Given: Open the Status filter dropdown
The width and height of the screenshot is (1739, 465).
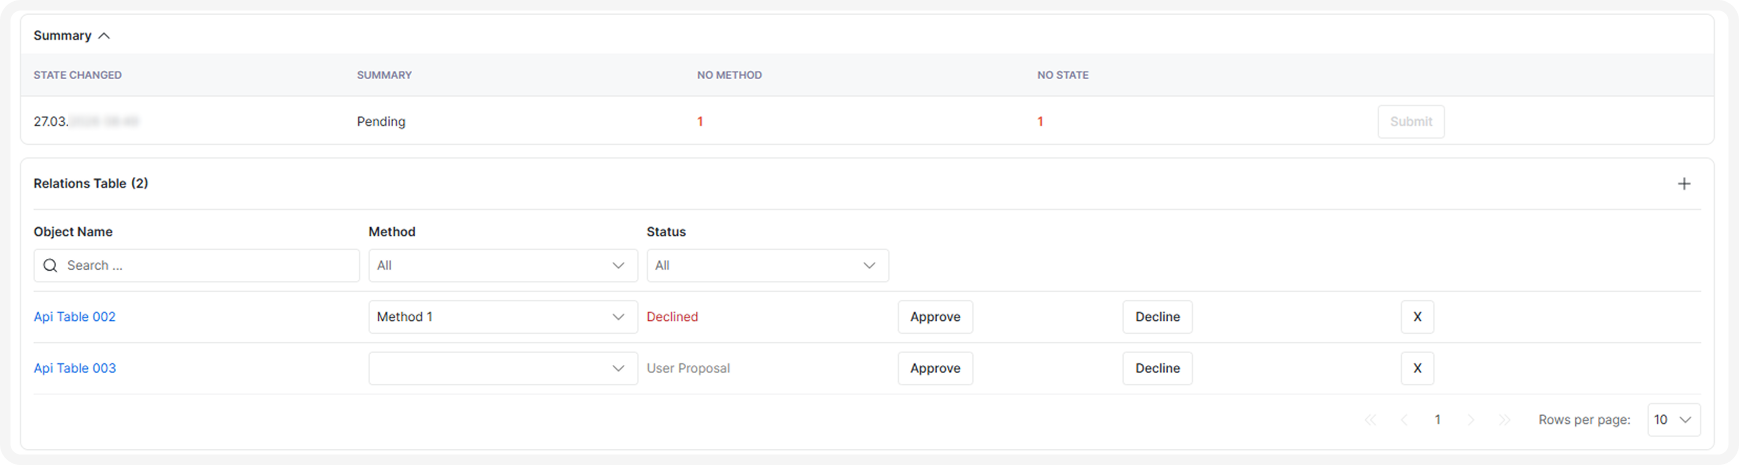Looking at the screenshot, I should 768,265.
